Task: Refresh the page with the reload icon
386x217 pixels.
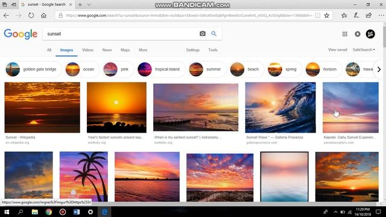Action: pyautogui.click(x=31, y=16)
